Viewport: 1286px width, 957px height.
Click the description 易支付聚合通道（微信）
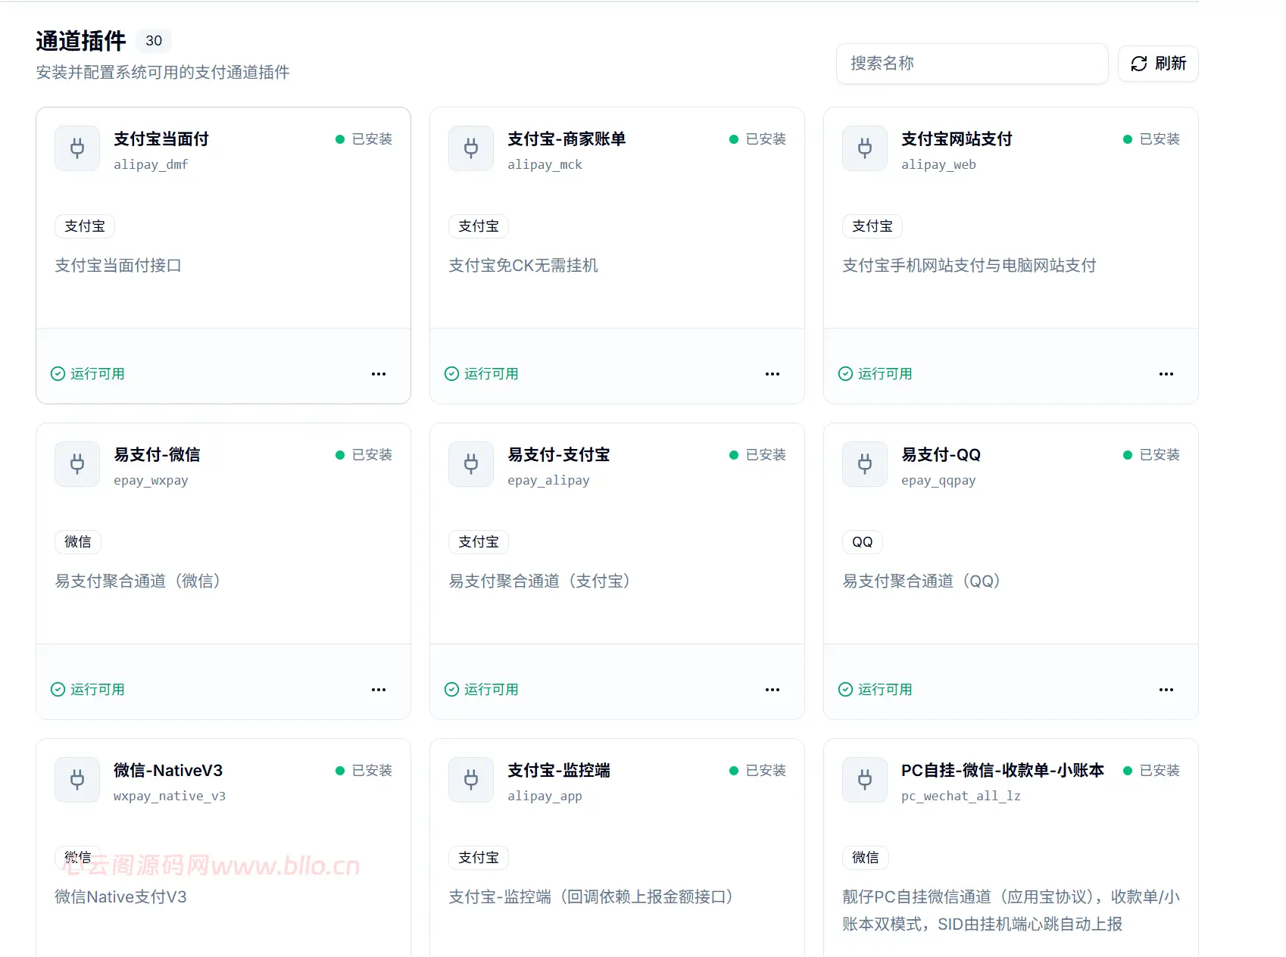click(x=138, y=581)
